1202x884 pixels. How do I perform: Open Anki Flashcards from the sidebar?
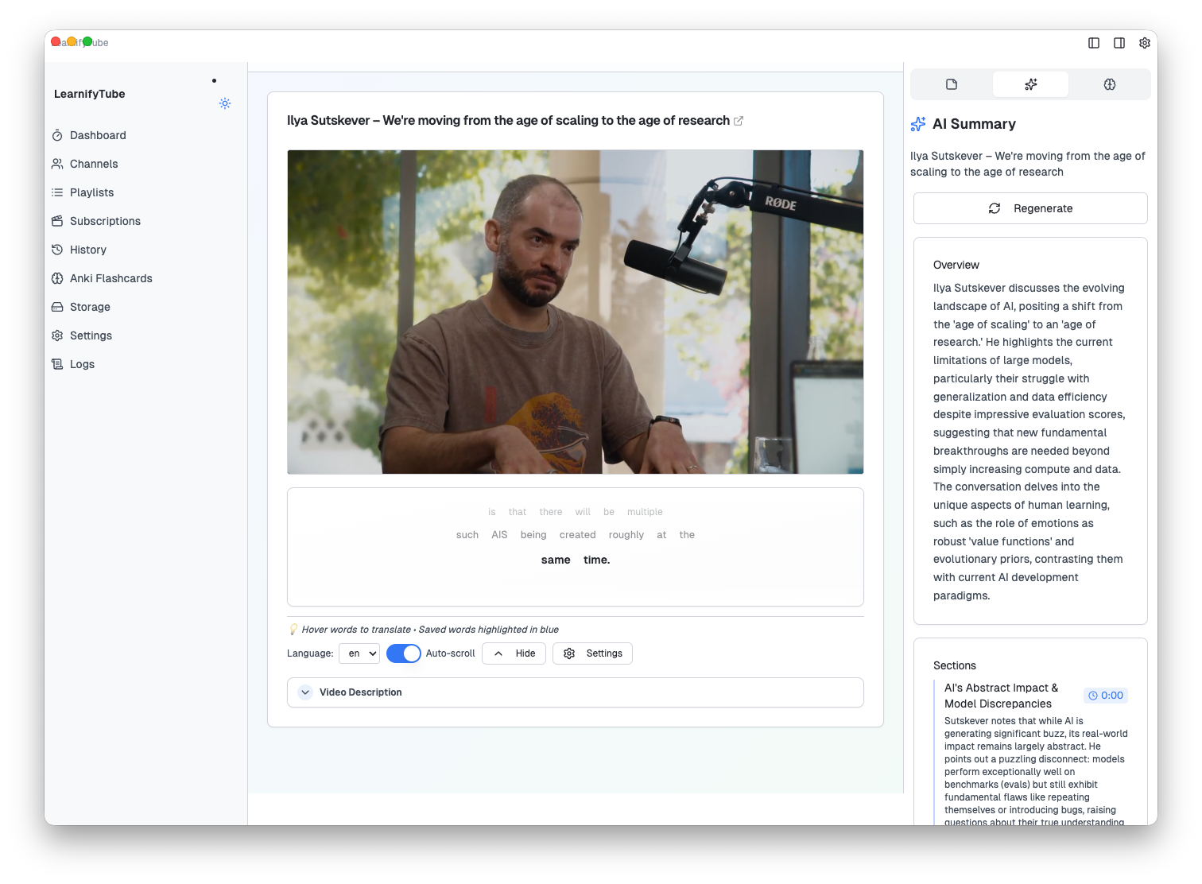[x=111, y=278]
